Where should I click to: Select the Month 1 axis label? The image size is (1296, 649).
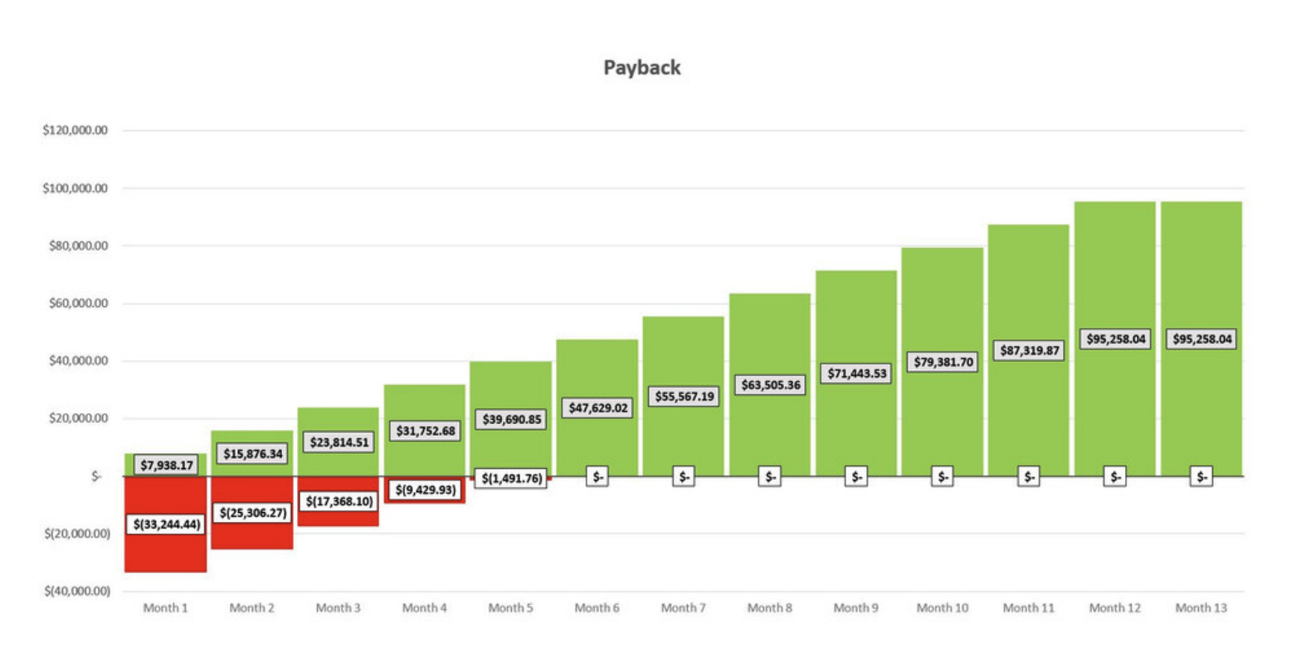coord(166,608)
